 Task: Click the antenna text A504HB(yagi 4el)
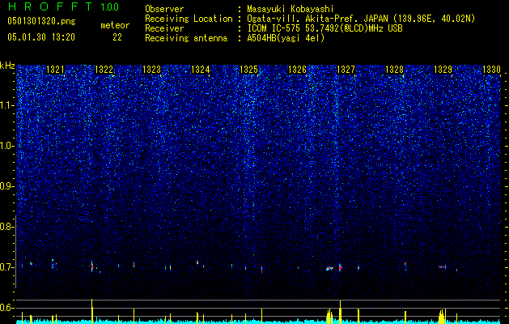coord(286,38)
